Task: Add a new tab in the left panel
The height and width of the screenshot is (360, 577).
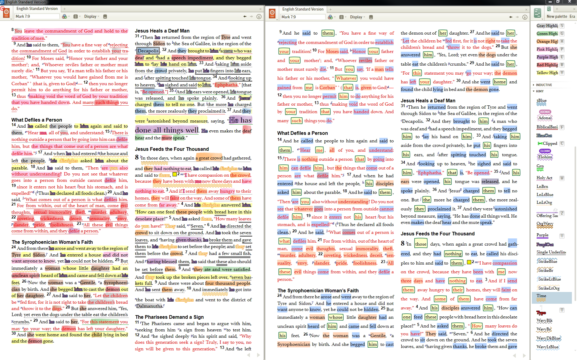Action: [64, 9]
